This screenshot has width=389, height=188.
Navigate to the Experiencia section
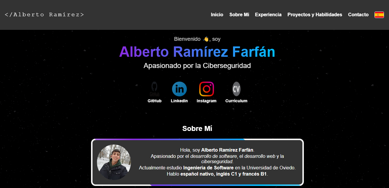click(x=268, y=14)
